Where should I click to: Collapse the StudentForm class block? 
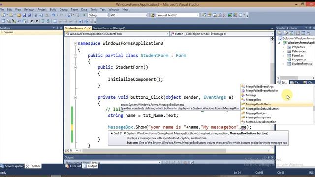point(75,56)
